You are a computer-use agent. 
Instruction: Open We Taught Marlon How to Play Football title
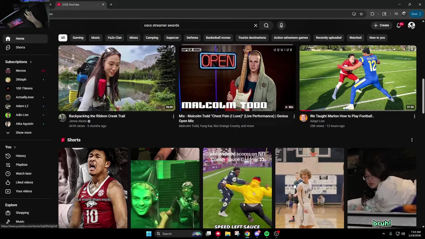(342, 116)
